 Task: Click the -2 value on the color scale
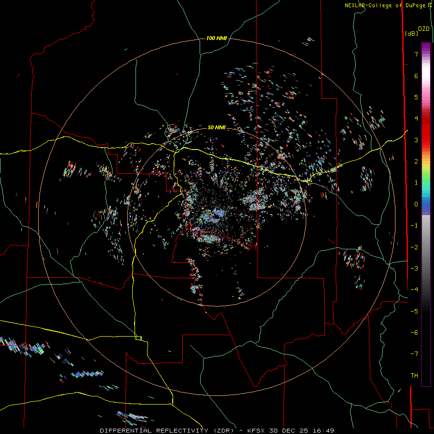point(414,247)
